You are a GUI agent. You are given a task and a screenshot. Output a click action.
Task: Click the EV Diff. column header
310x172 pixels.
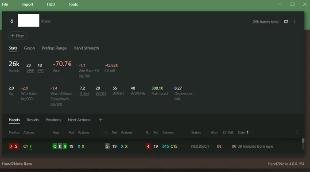pyautogui.click(x=228, y=132)
